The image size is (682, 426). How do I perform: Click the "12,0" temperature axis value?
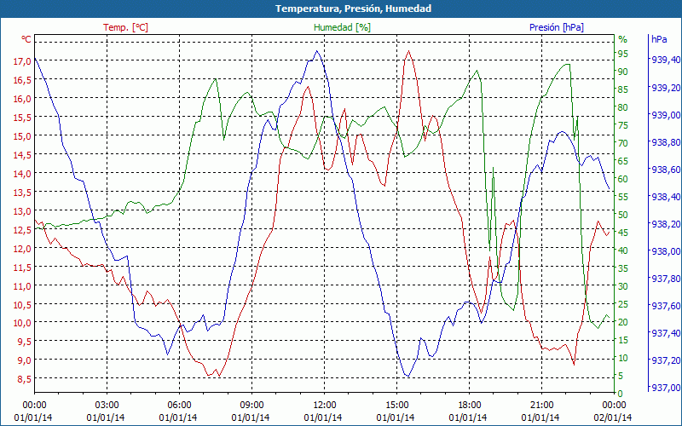tap(22, 249)
